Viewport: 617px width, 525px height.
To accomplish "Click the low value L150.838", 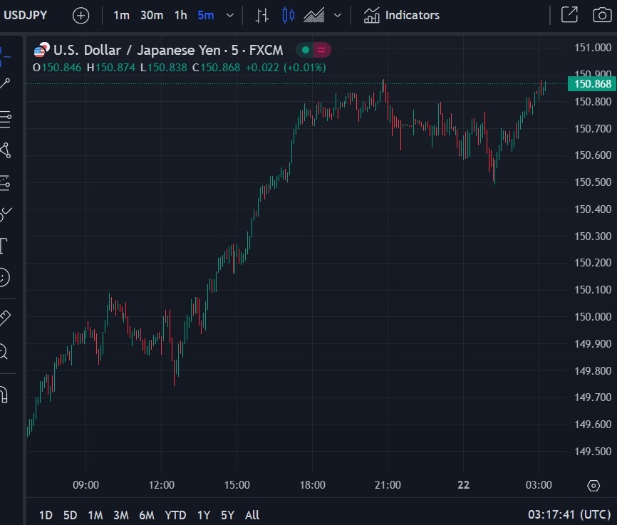I will click(163, 68).
